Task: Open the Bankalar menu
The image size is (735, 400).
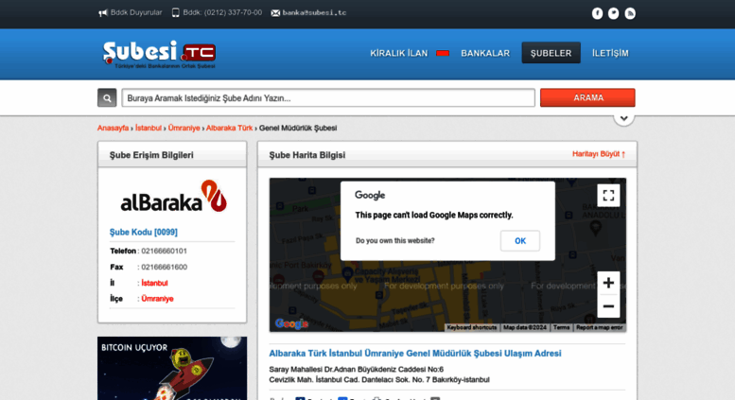Action: pyautogui.click(x=485, y=53)
